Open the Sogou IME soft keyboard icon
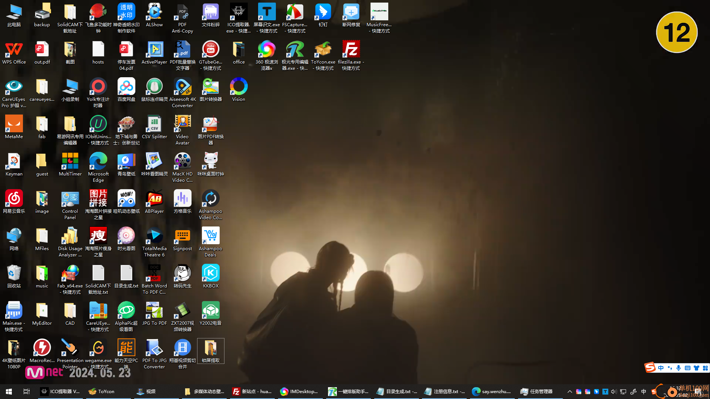The width and height of the screenshot is (710, 399). (687, 368)
